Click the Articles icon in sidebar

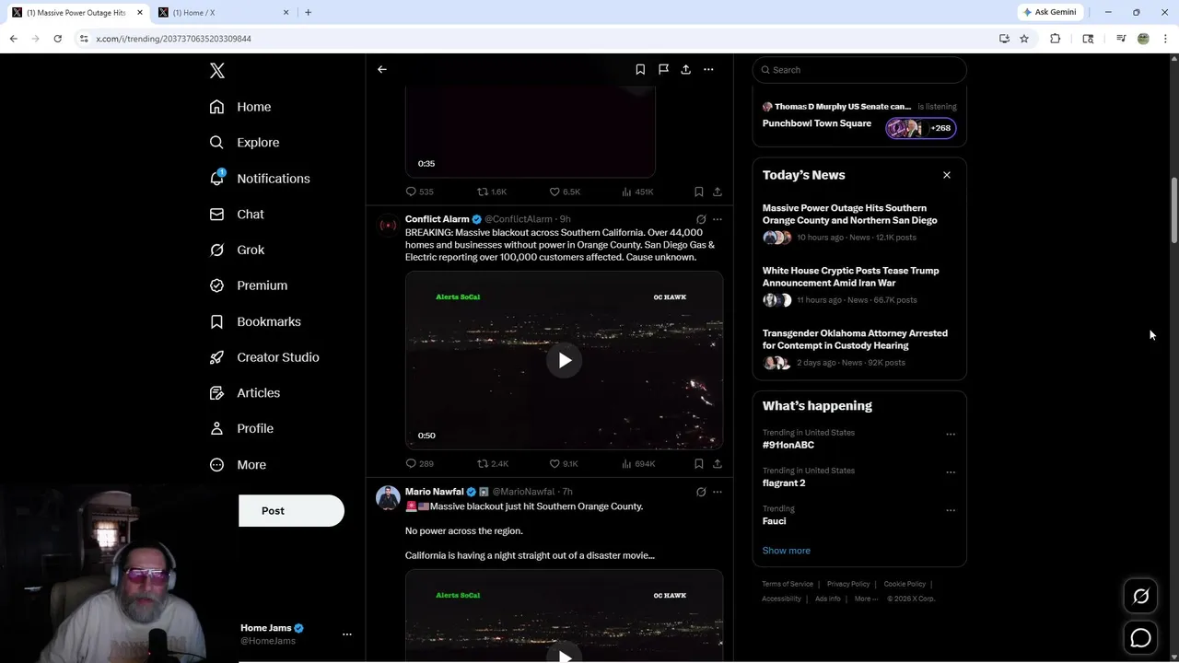216,393
